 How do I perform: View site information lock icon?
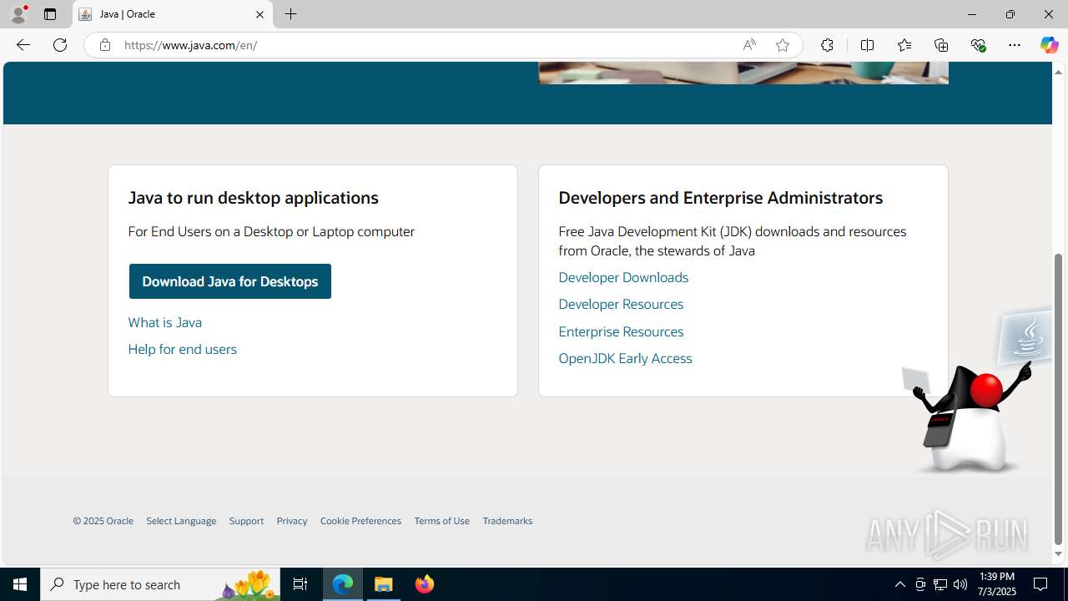click(x=104, y=45)
